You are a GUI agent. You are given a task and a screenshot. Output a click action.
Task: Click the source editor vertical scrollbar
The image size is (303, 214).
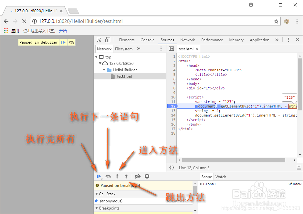[300, 84]
